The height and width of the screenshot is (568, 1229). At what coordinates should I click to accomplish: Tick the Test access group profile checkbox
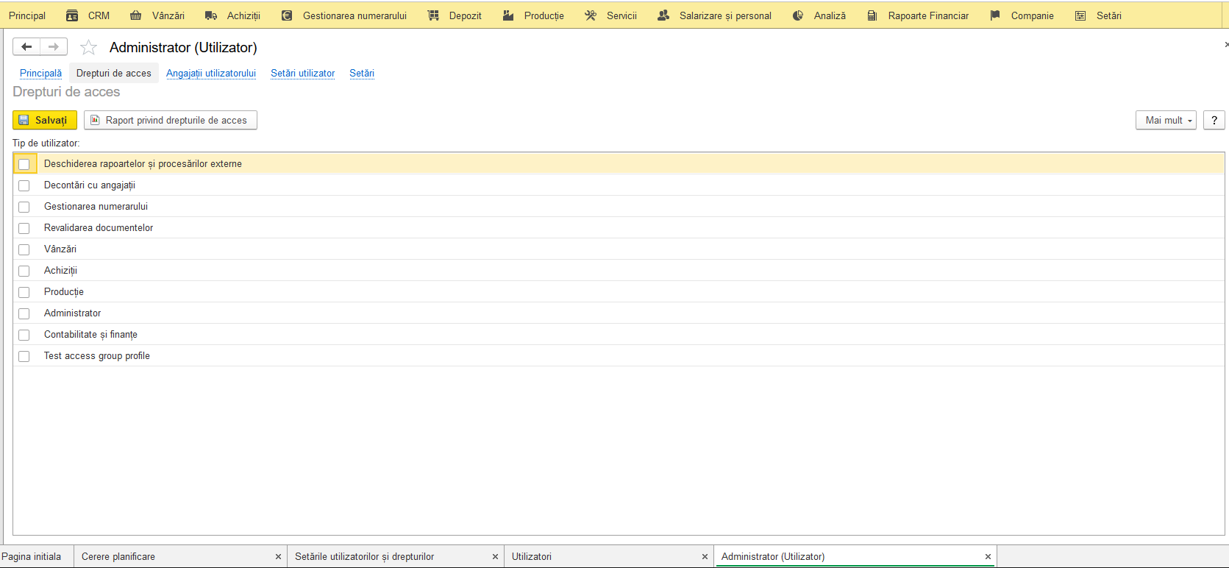pyautogui.click(x=24, y=356)
